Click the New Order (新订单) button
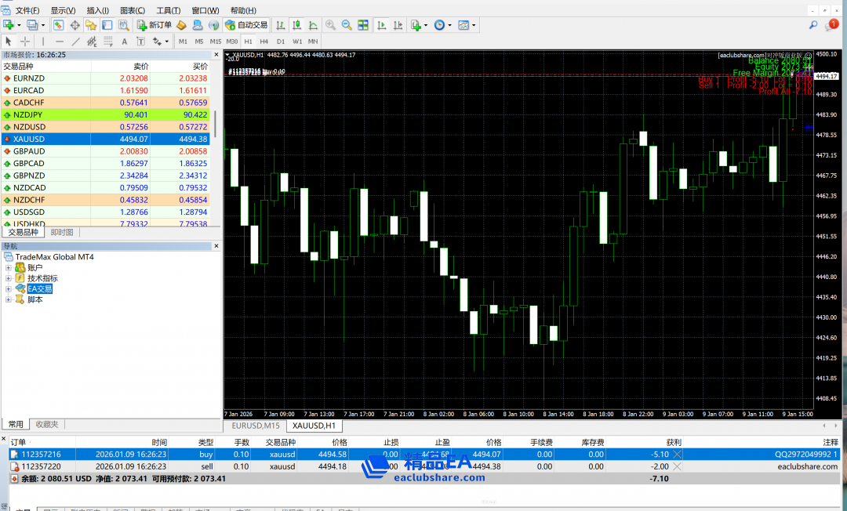The image size is (847, 511). click(154, 25)
